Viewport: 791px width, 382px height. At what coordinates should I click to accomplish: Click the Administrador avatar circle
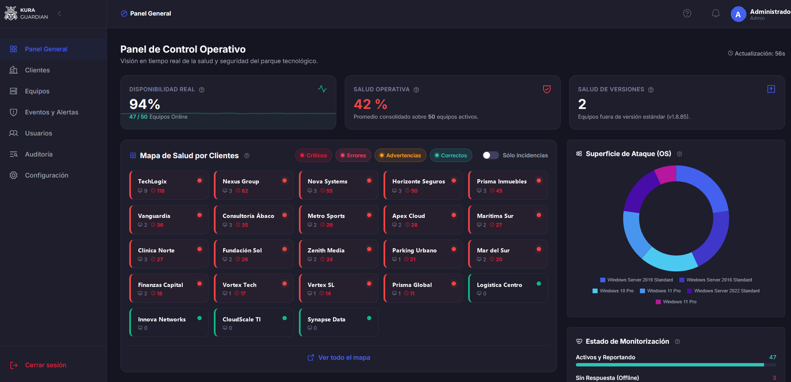tap(738, 14)
